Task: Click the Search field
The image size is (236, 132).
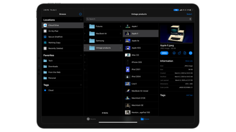Action: coord(139,19)
